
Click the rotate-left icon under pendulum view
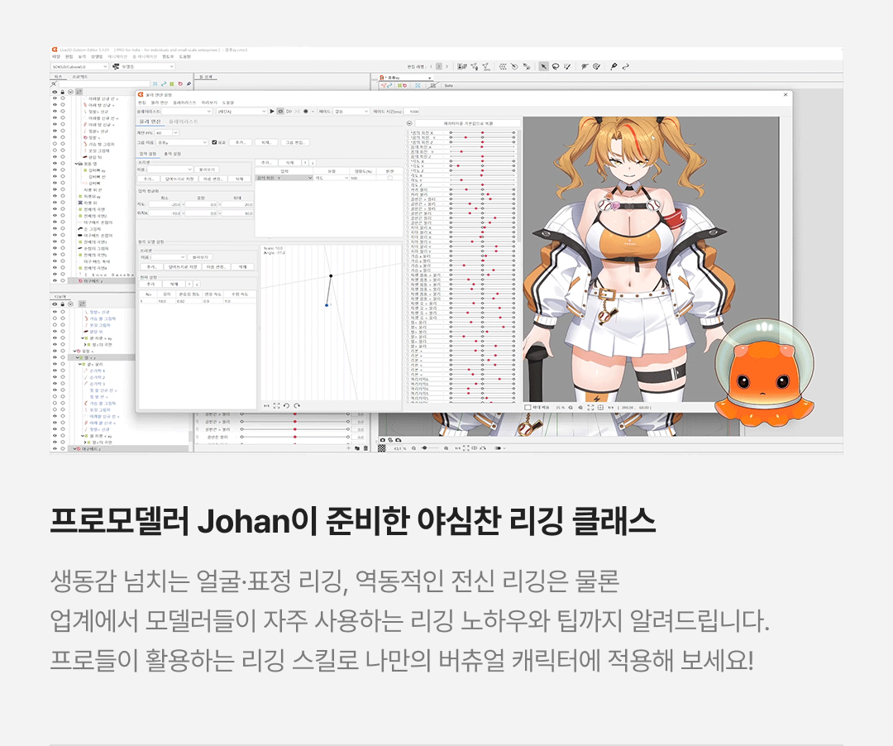286,406
